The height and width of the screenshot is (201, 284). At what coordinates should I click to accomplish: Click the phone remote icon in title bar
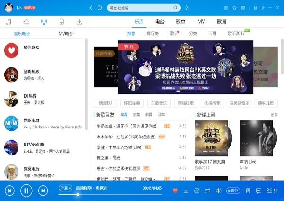[255, 8]
